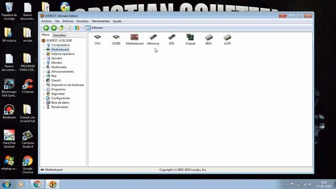Launch the Google Chrome desktop shortcut
This screenshot has height=189, width=336.
coord(28,164)
